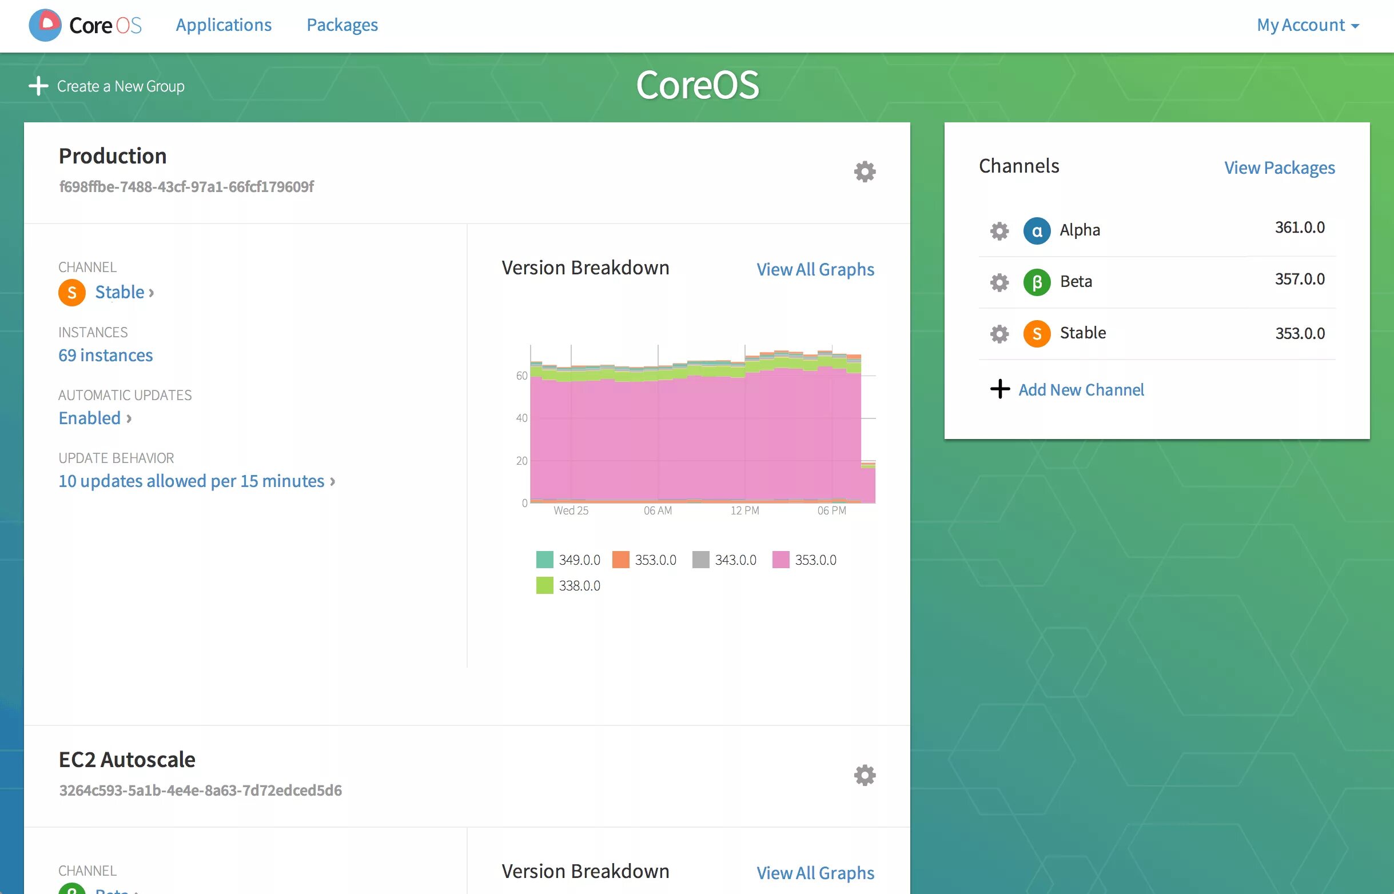Click the Alpha channel settings gear icon

(x=999, y=229)
